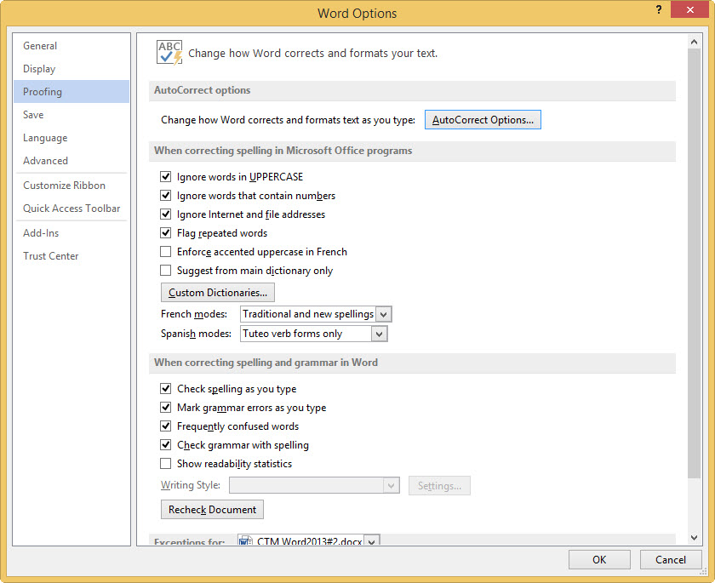
Task: Click the scrollbar down arrow
Action: coord(694,537)
